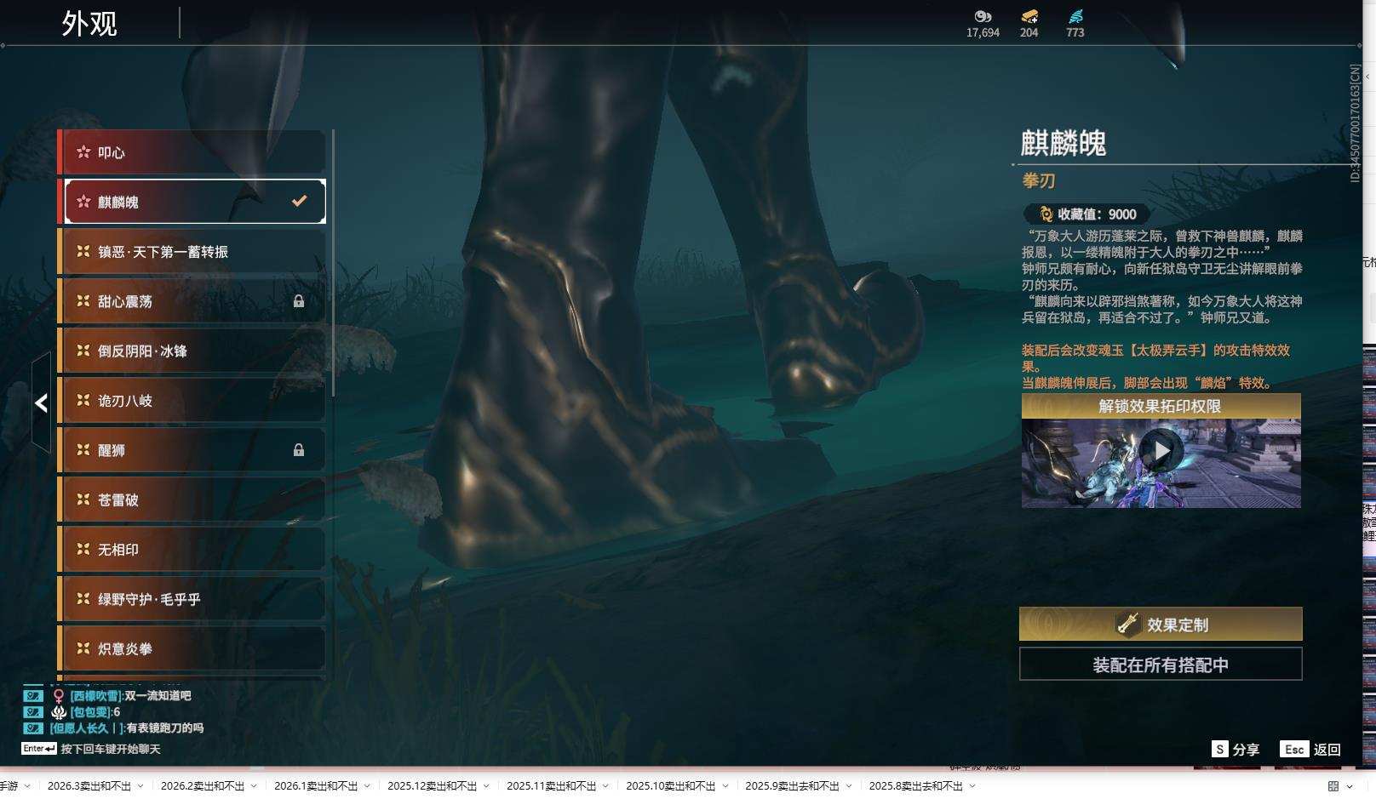Click the 外观 page title
This screenshot has height=799, width=1376.
(x=89, y=24)
